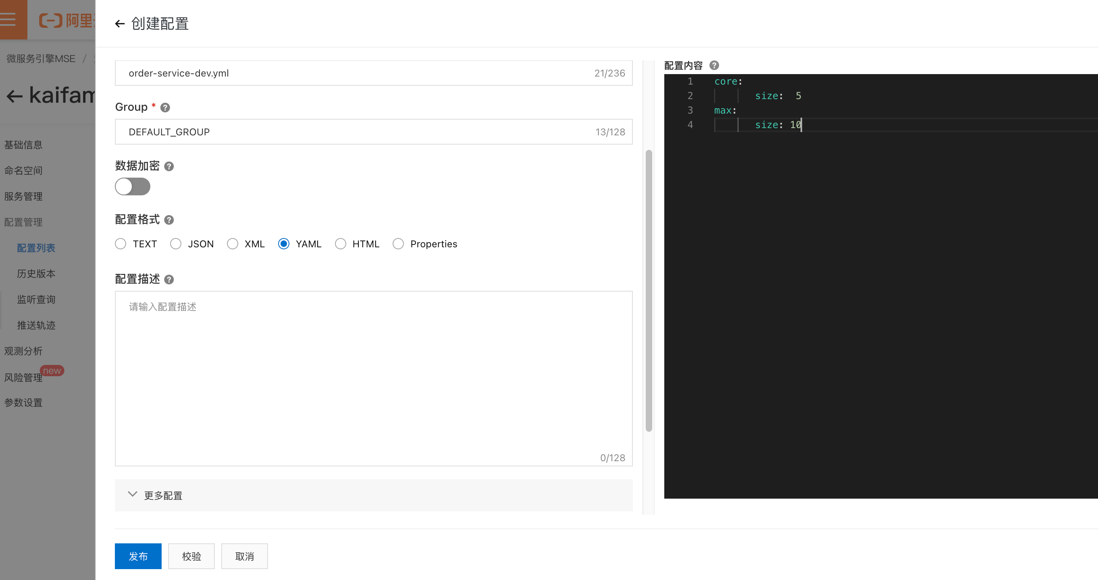1098x580 pixels.
Task: Click the Alibaba Cloud logo
Action: (x=67, y=20)
